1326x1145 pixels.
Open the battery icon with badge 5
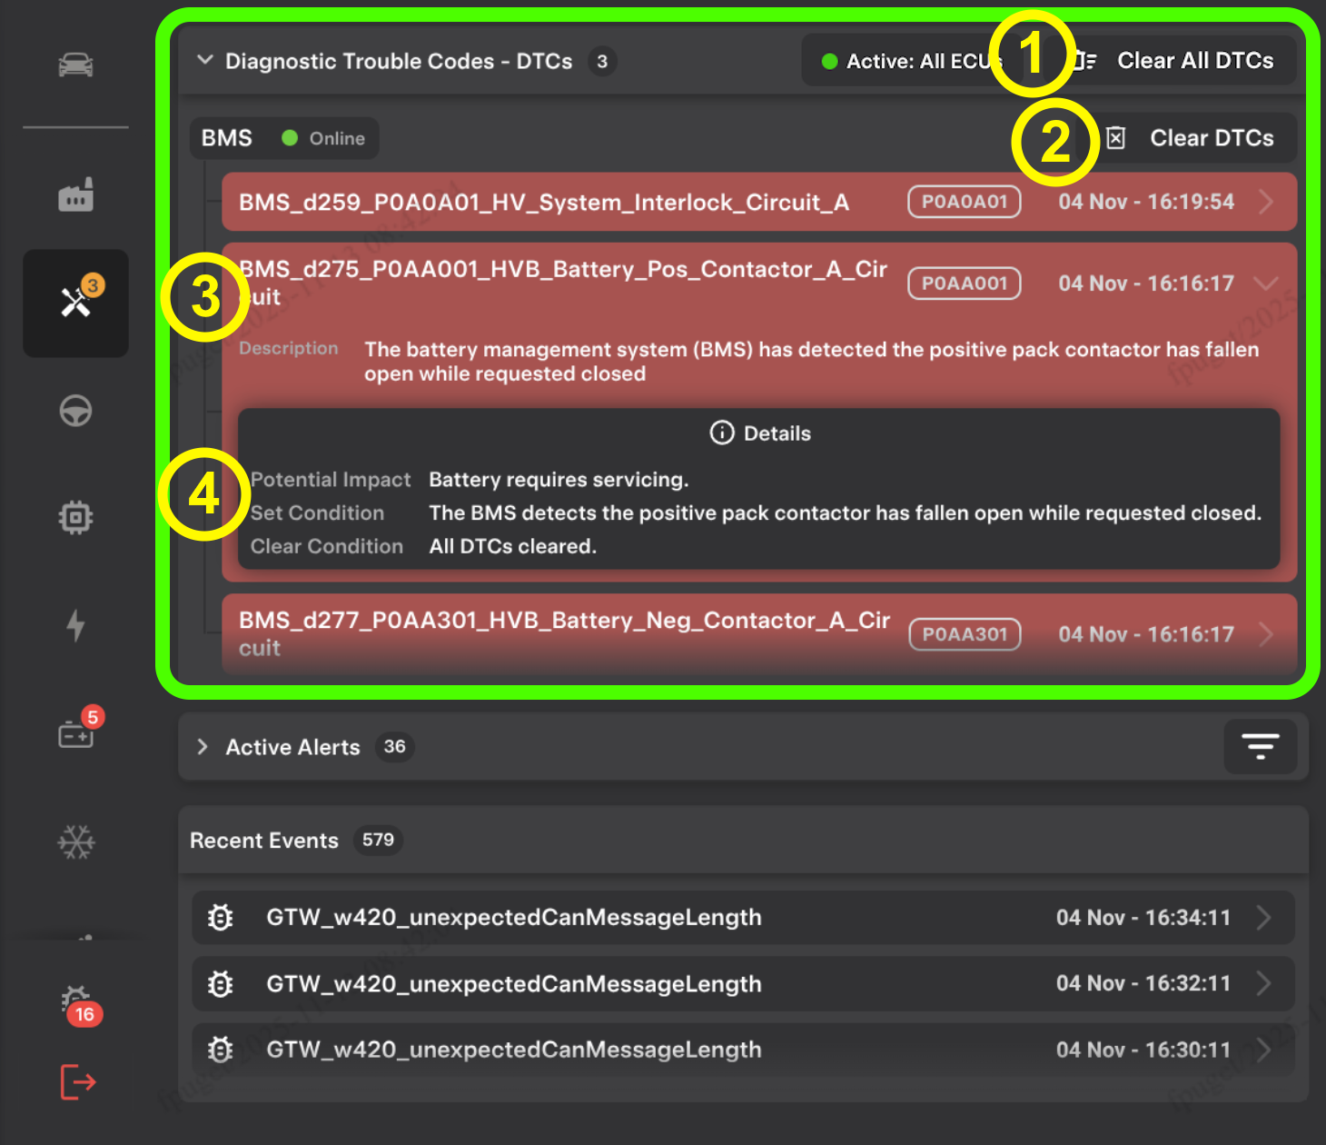[x=76, y=732]
